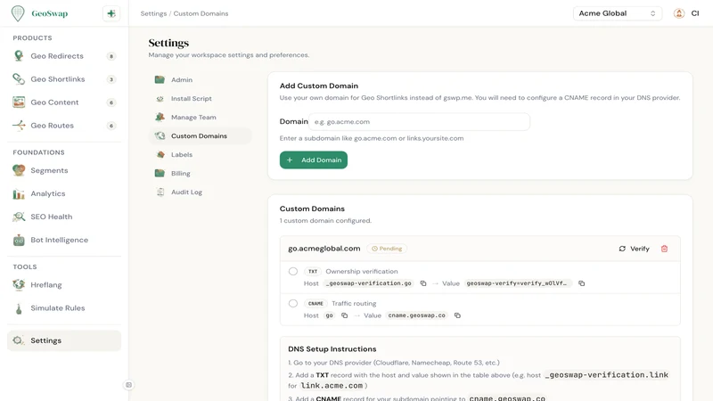Click the DNS Setup Instructions heading
713x401 pixels.
point(332,349)
